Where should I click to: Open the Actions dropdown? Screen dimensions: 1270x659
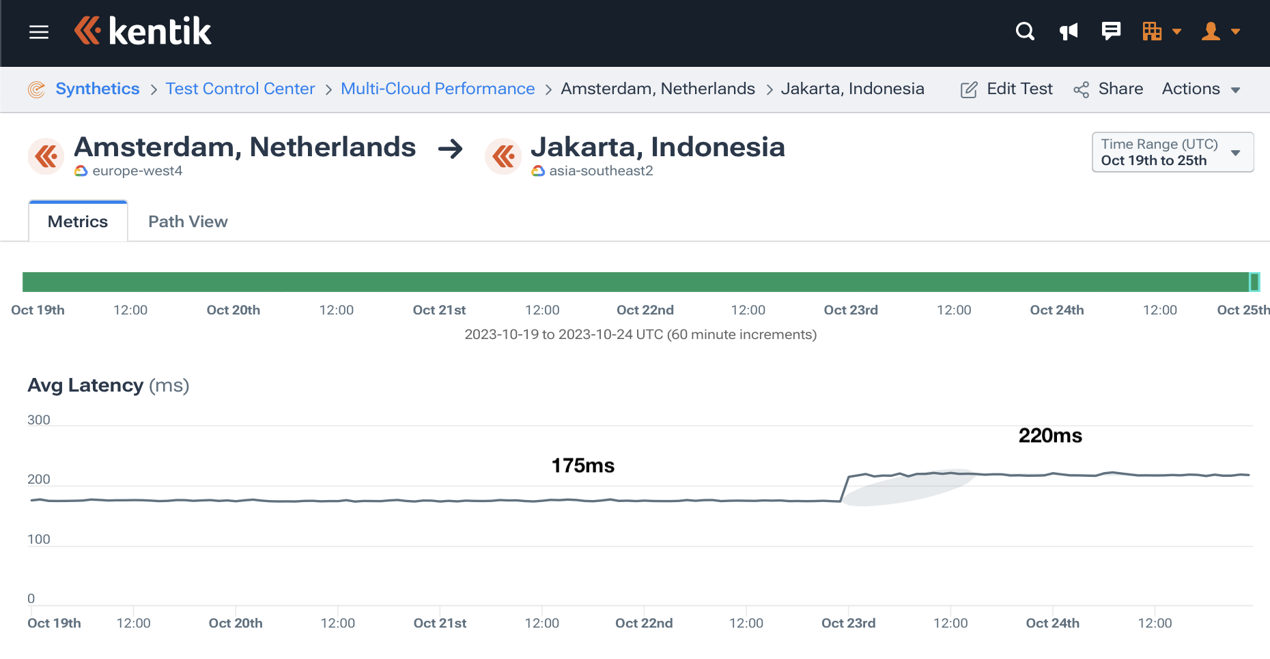(1201, 89)
